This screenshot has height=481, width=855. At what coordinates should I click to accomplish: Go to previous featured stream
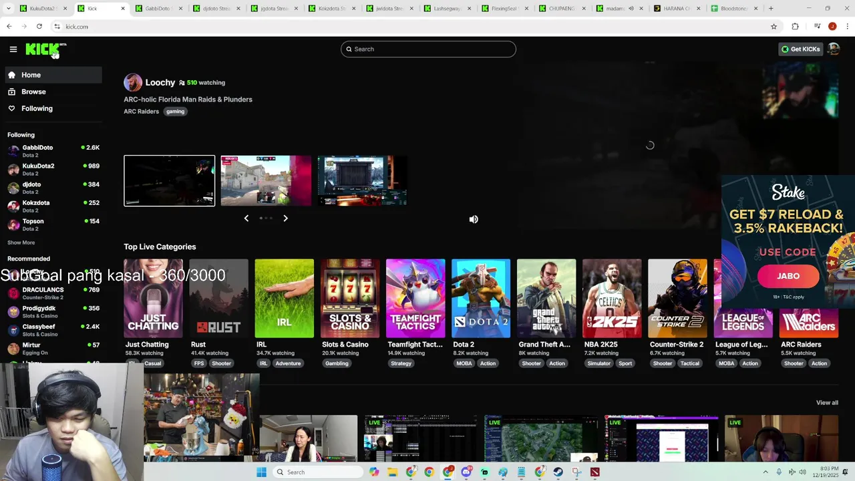coord(246,218)
